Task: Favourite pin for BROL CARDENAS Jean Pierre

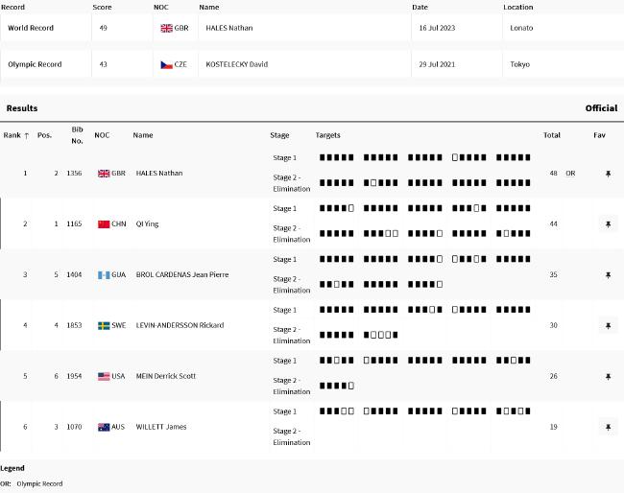Action: 607,275
